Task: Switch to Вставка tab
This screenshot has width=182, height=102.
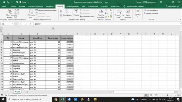Action: point(22,7)
